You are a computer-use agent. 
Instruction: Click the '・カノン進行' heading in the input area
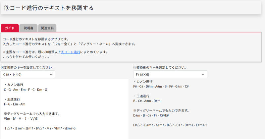click(x=14, y=85)
